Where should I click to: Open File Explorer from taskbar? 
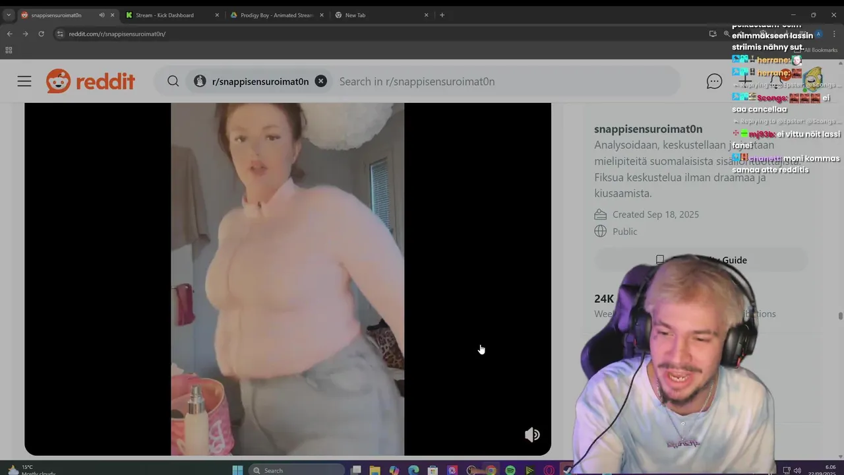(375, 470)
